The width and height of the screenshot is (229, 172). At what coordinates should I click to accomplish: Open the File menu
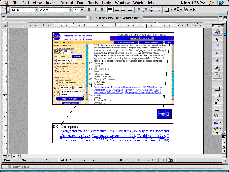click(15, 3)
